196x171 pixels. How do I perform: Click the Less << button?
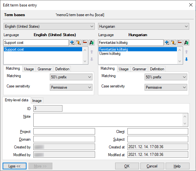pos(14,166)
